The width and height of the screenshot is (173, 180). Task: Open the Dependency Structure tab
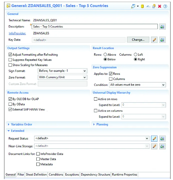[96, 174]
